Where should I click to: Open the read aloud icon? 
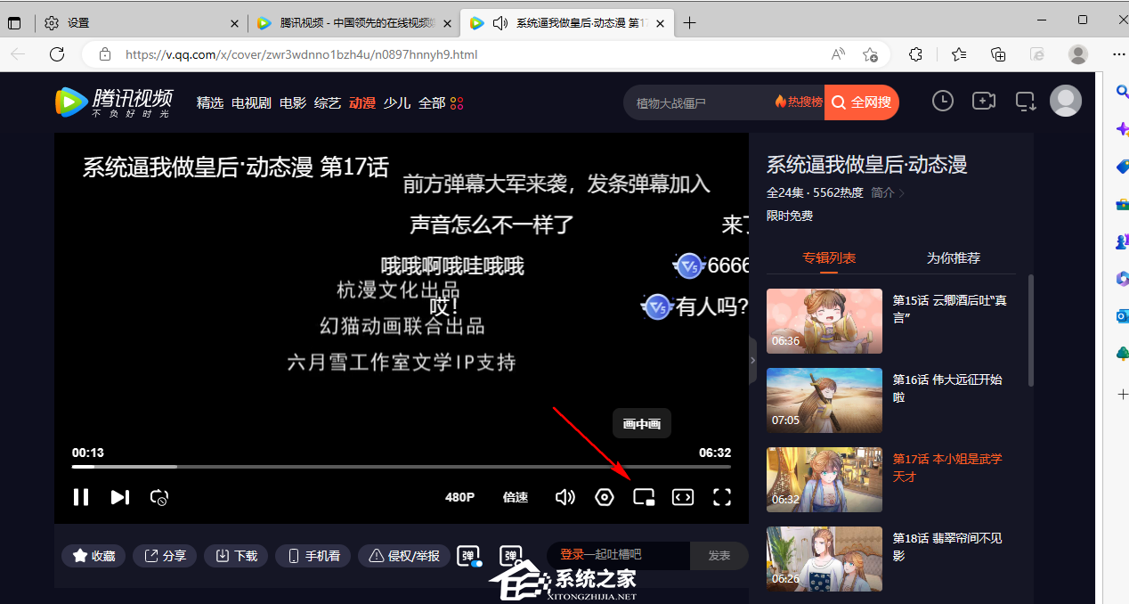[838, 54]
